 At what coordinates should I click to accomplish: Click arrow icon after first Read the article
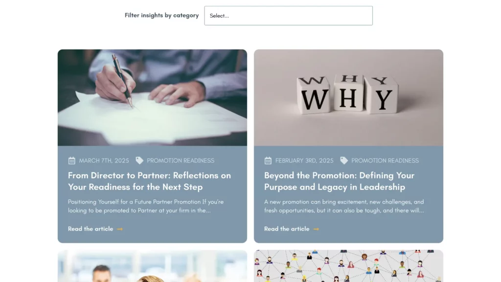(x=120, y=229)
